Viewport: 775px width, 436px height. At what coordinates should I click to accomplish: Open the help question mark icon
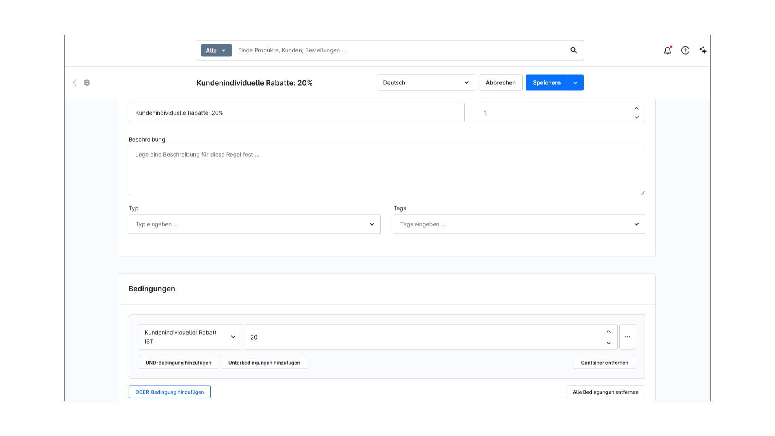(x=685, y=50)
